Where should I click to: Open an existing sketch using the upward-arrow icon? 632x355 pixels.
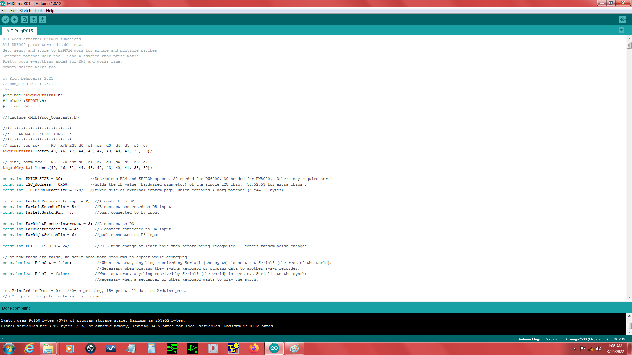click(34, 19)
